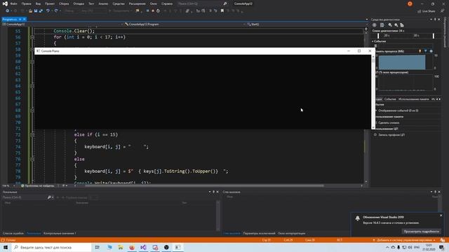Viewport: 449px width, 252px height.
Task: Select the События diagnostics tab
Action: coord(390,99)
